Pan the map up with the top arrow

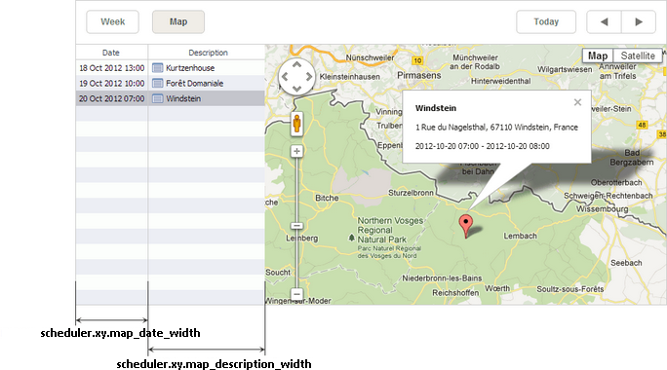pyautogui.click(x=296, y=64)
